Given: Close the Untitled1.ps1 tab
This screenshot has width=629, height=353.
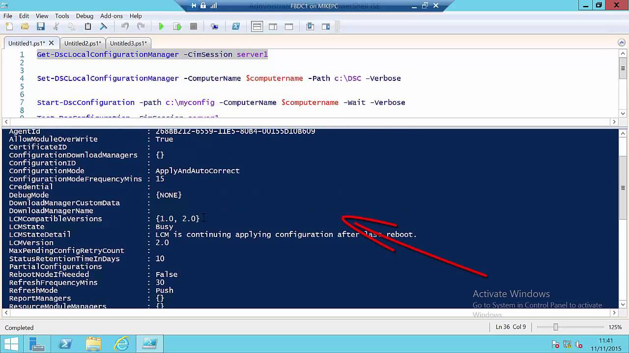Looking at the screenshot, I should (51, 43).
